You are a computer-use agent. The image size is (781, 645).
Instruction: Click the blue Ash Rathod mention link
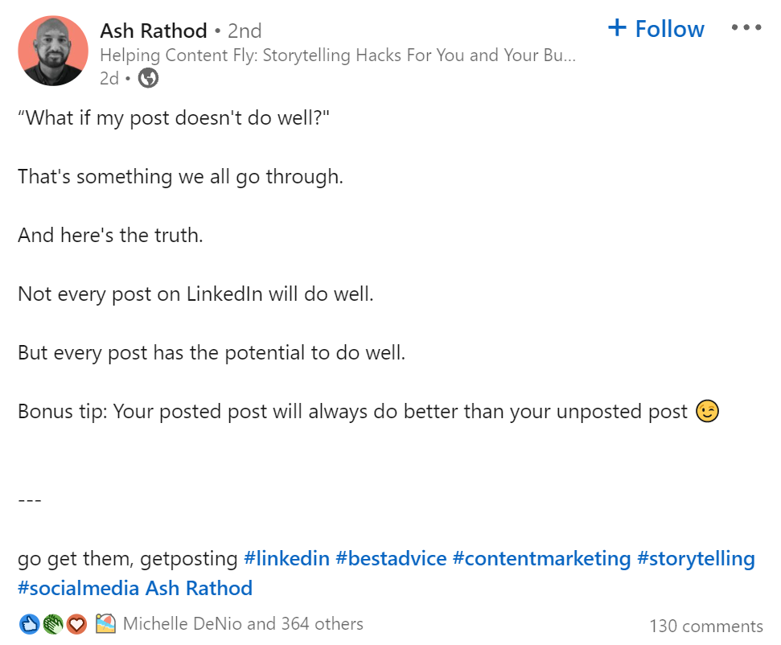(199, 588)
